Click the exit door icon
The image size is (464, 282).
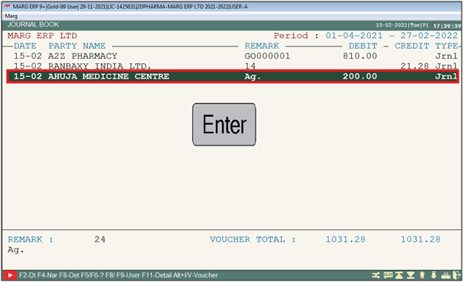[456, 275]
